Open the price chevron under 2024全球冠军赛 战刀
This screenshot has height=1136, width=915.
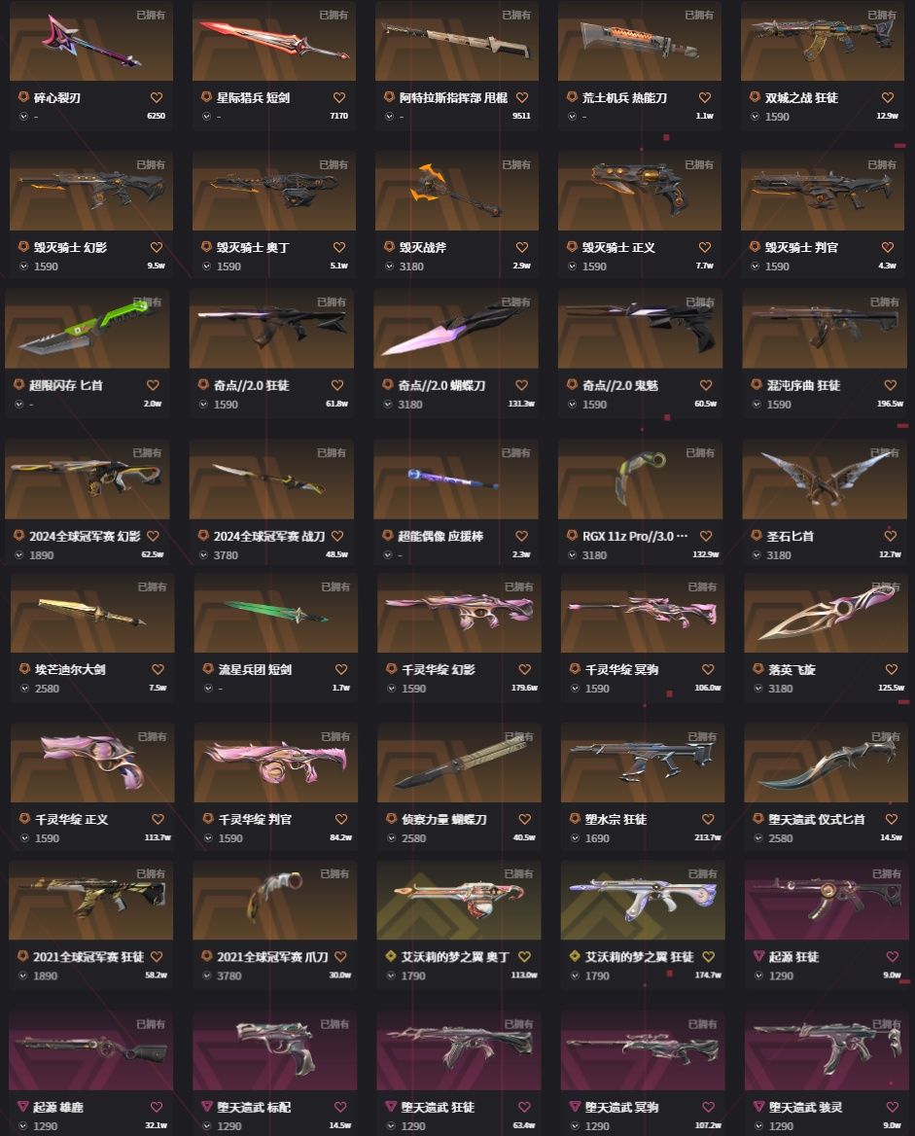[x=203, y=554]
